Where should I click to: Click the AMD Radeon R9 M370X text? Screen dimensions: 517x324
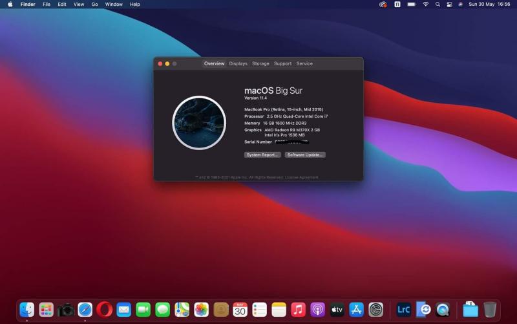[x=292, y=130]
